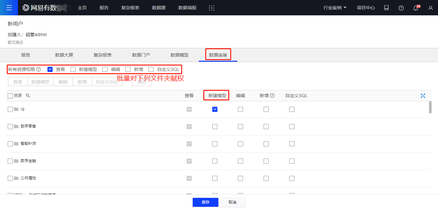Click the 取消 button
The width and height of the screenshot is (438, 210).
pyautogui.click(x=232, y=202)
